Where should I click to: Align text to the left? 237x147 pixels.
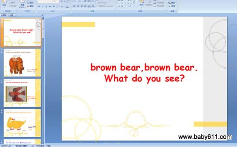74,6
